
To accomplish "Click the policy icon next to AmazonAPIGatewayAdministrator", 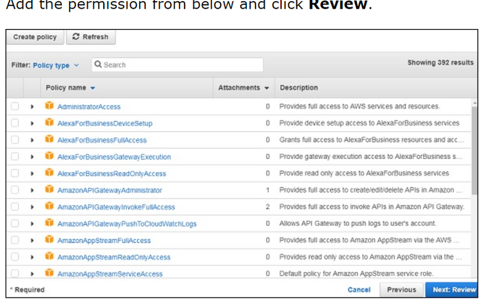I will click(49, 190).
